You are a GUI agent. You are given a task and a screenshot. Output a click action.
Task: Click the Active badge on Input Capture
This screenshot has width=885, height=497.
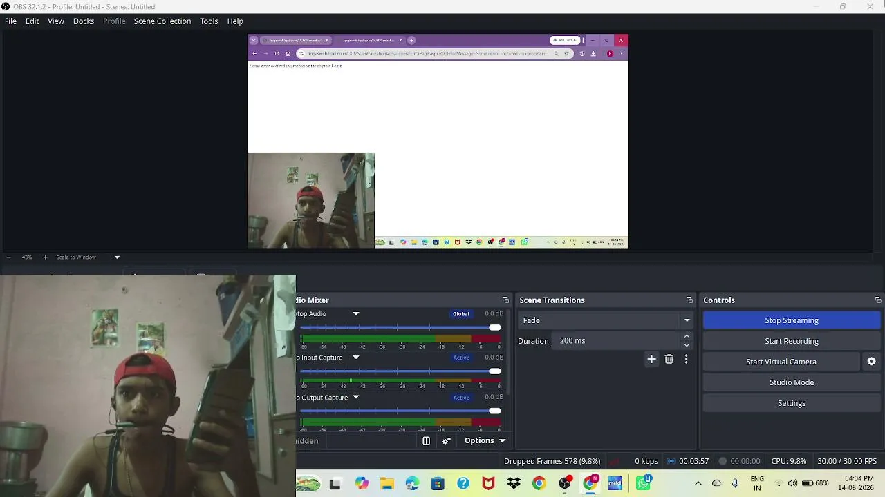[461, 358]
